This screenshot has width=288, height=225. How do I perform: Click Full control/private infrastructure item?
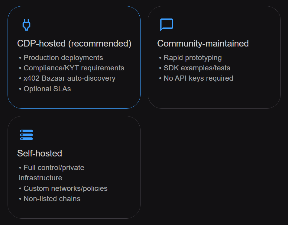[x=54, y=168]
